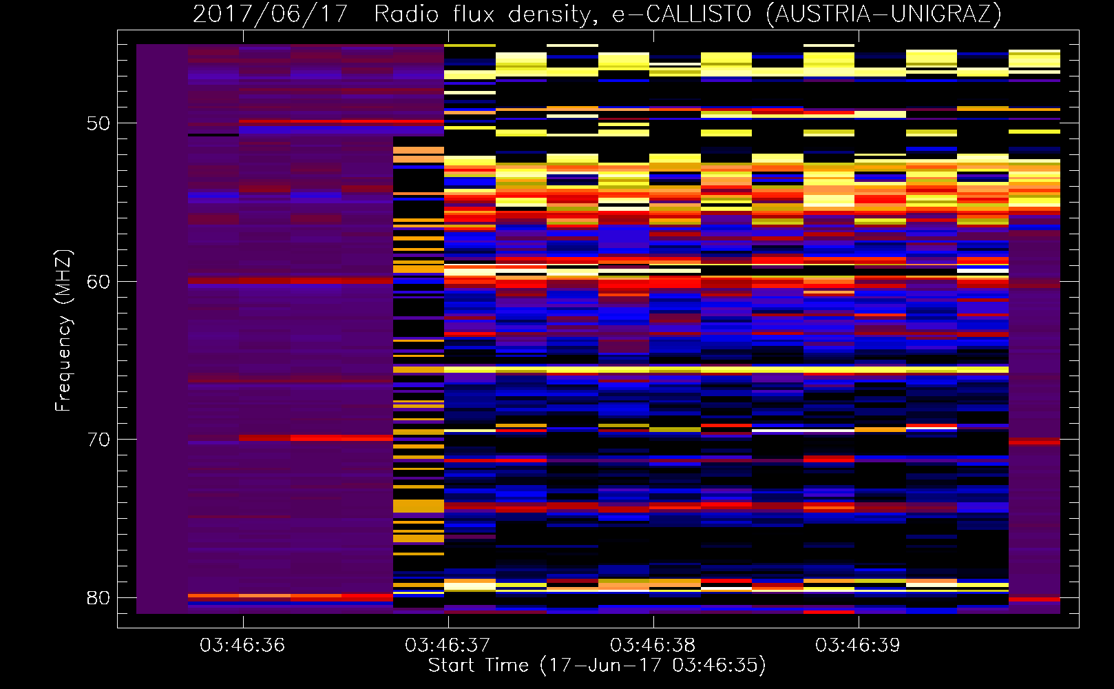Screen dimensions: 1114x689
Task: Click the 'Start Time (17-Jun-17 03:46:35)' label
Action: pyautogui.click(x=597, y=666)
